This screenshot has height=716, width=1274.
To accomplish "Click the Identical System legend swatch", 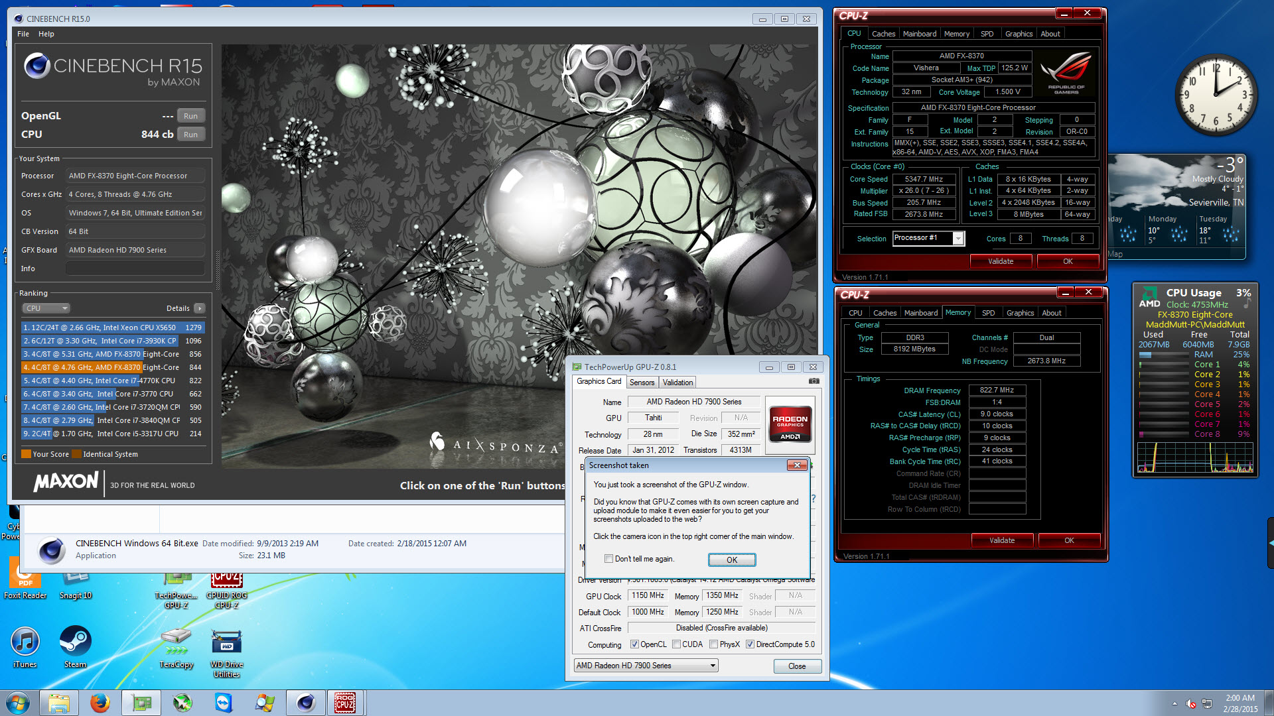I will 76,454.
